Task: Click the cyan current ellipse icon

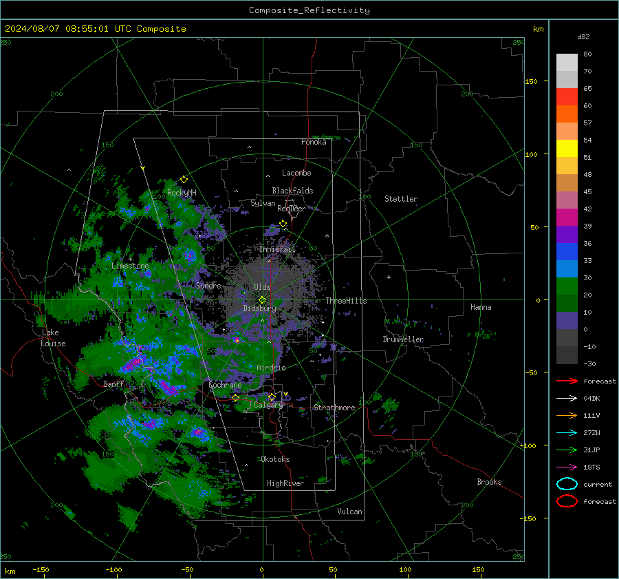Action: (x=567, y=484)
